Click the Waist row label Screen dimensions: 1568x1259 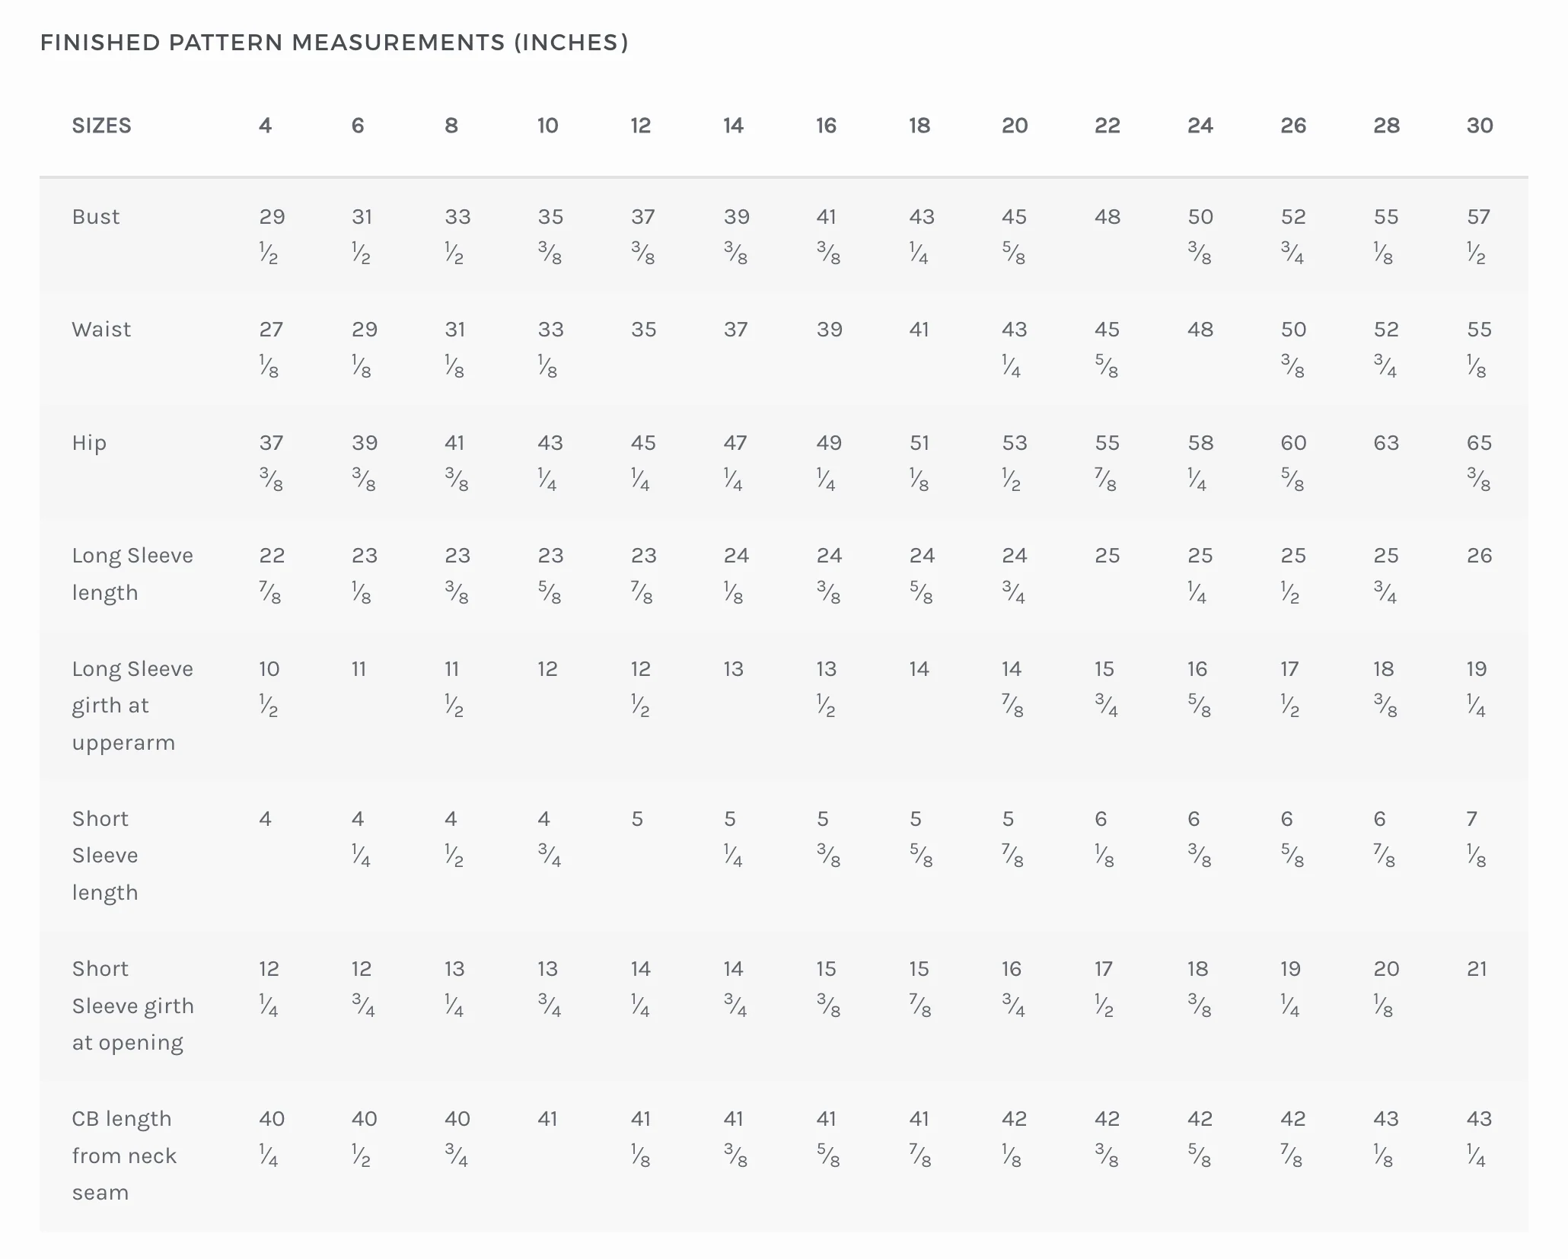tap(101, 330)
